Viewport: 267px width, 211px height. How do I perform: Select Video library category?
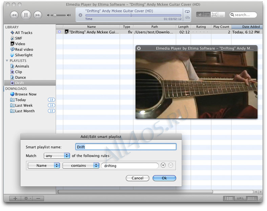(x=20, y=44)
